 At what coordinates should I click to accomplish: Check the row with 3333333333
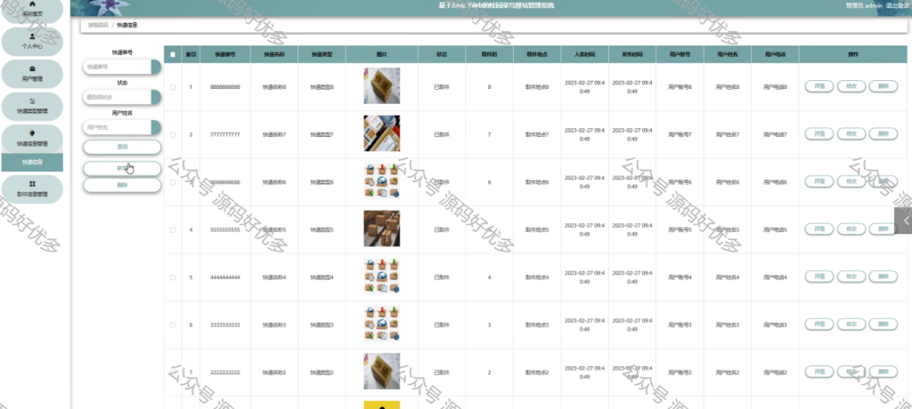173,325
